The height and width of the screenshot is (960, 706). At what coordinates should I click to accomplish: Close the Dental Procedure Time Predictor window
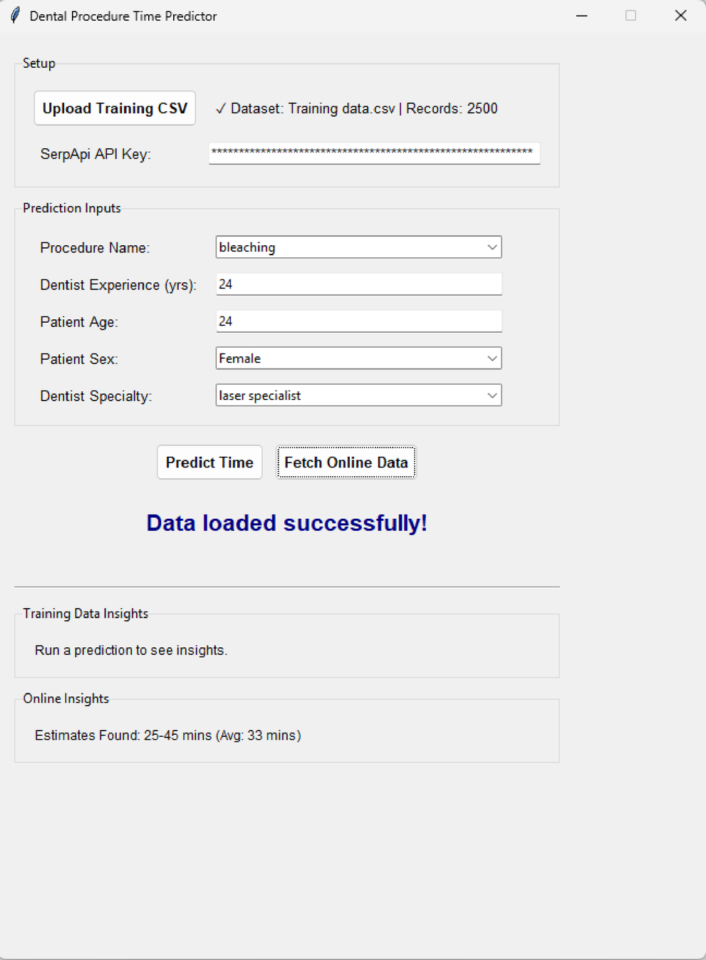[x=680, y=16]
